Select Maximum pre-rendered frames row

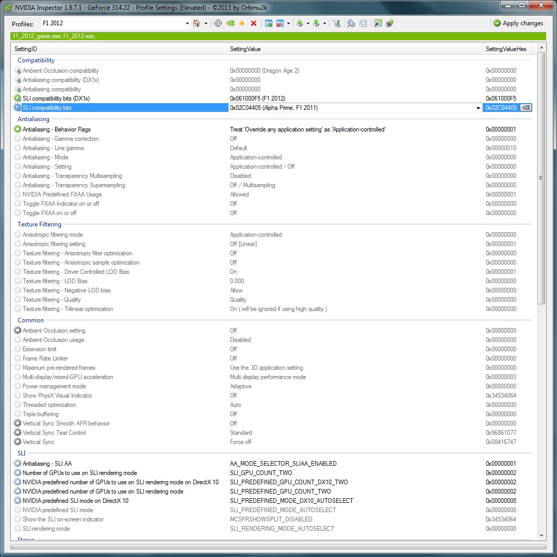(272, 368)
